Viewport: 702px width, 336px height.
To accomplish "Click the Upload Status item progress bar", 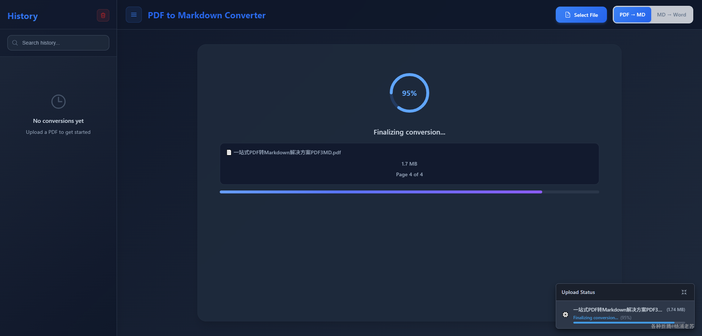I will (629, 322).
